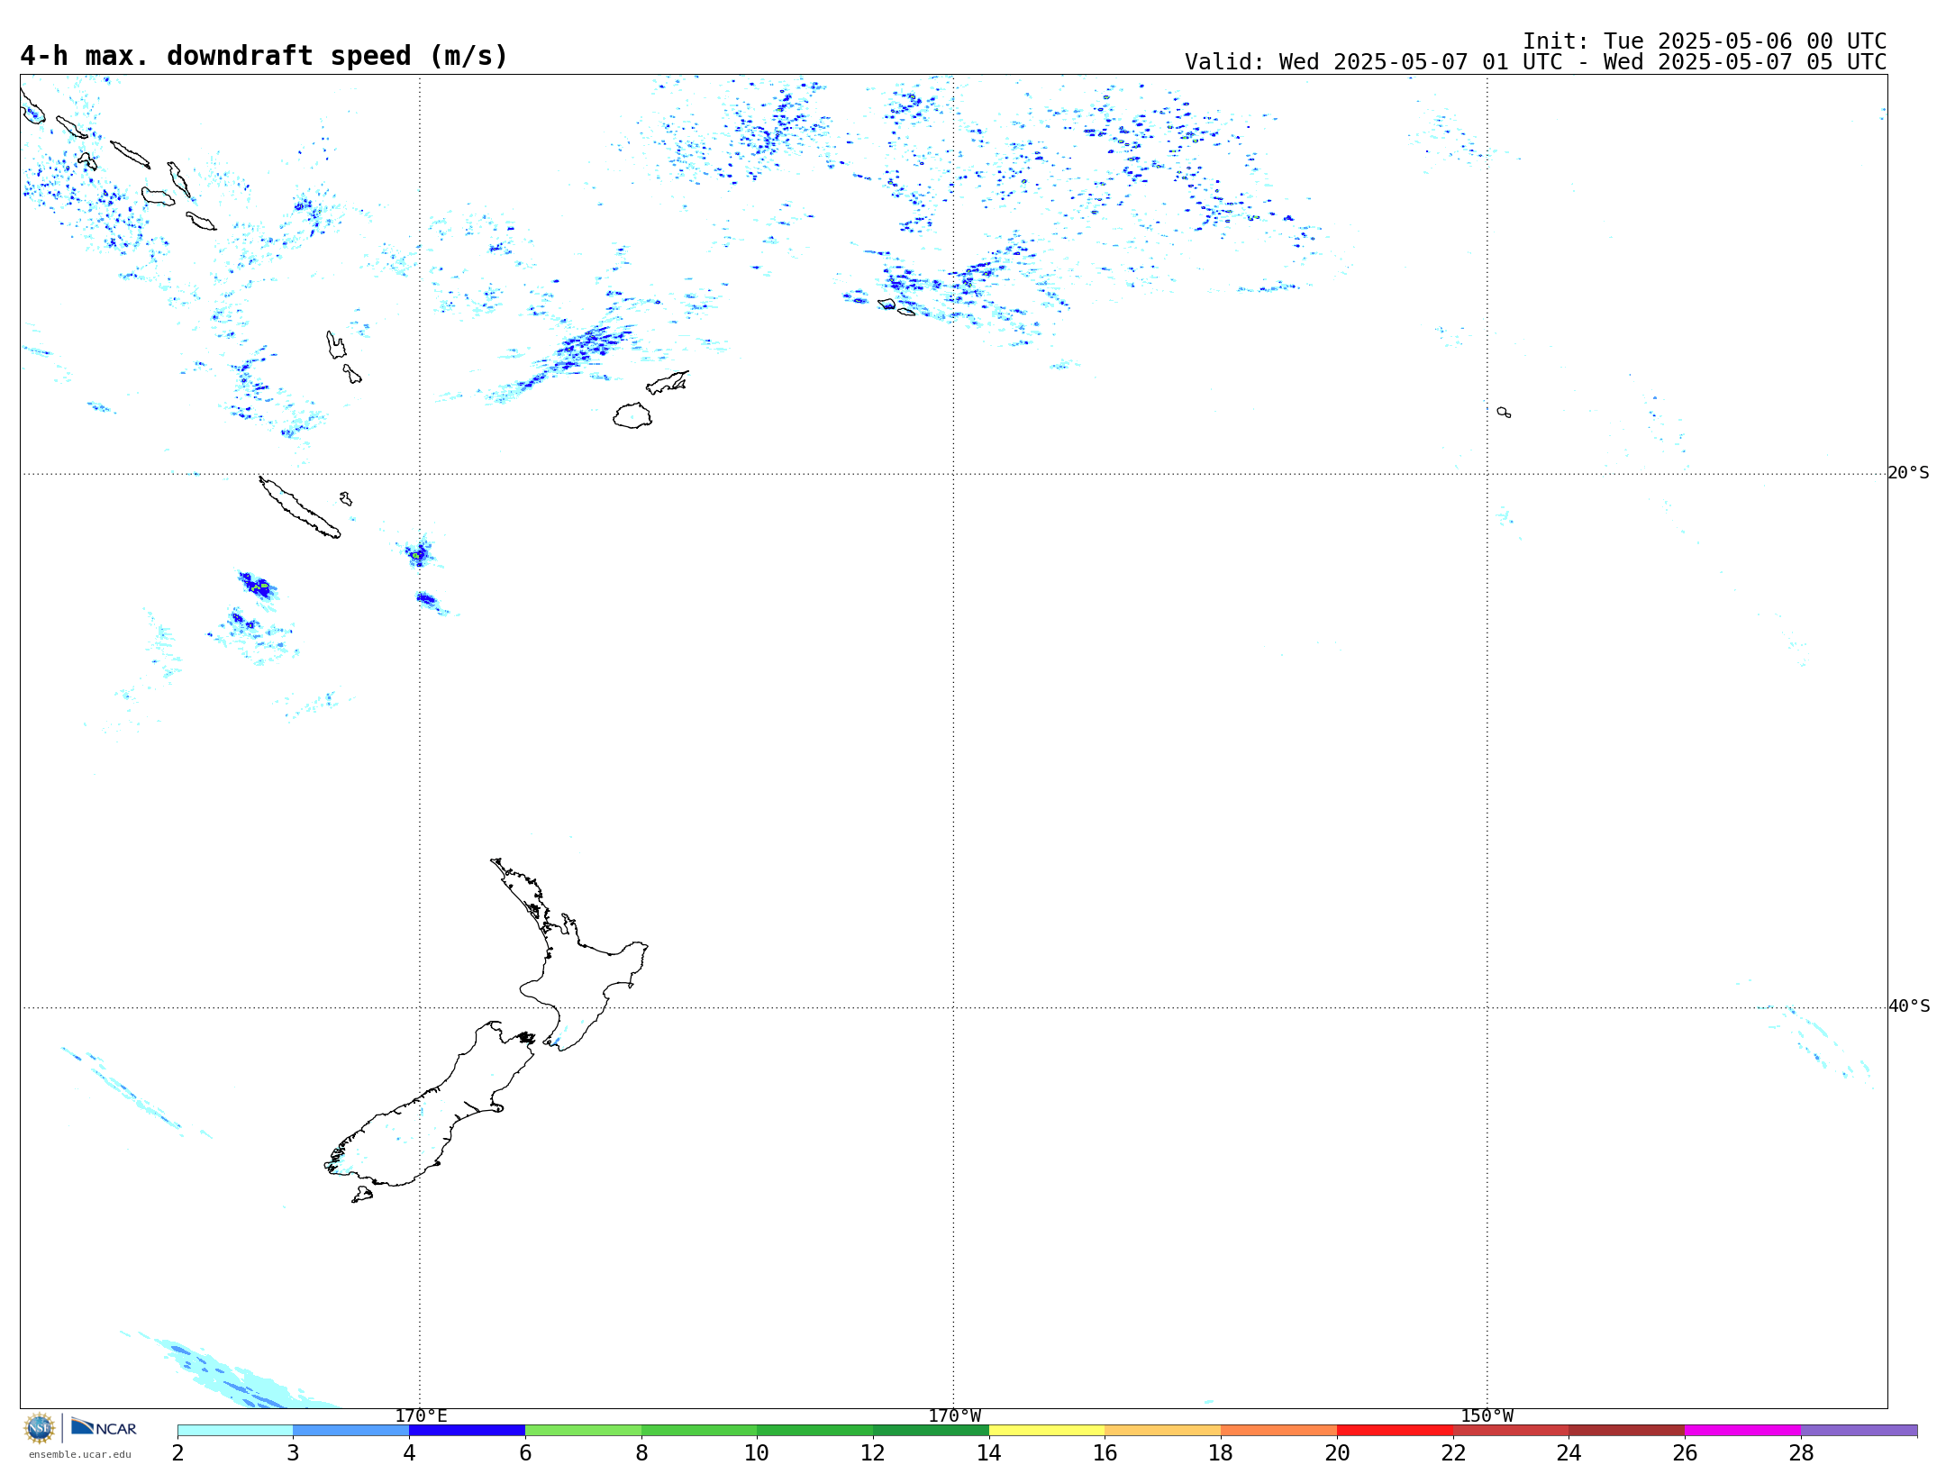Select the '4-h max. downdraft speed (m/s)' title
1946x1465 pixels.
point(264,56)
